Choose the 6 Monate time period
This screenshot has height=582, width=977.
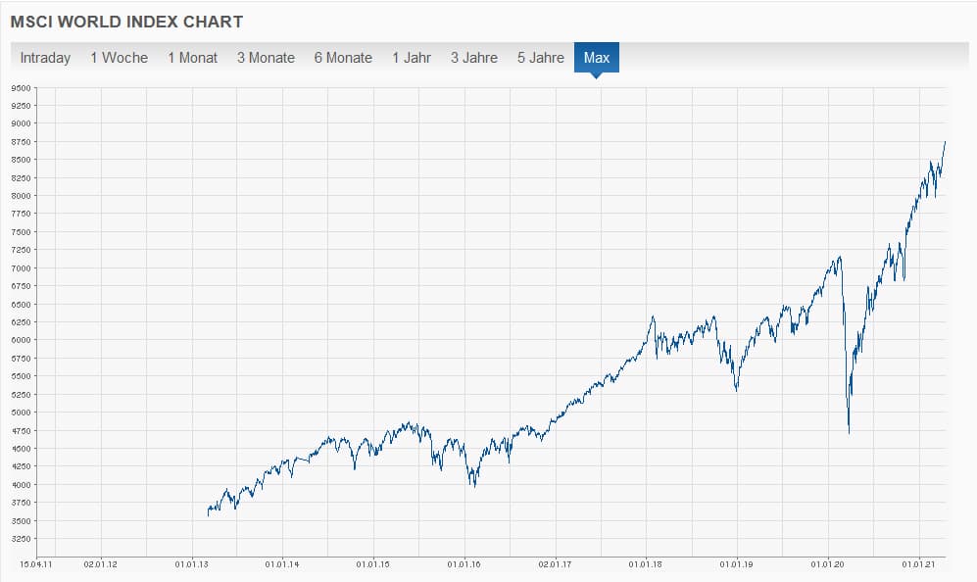pos(343,58)
